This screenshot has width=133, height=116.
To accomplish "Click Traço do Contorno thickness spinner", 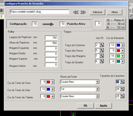I will [102, 45].
